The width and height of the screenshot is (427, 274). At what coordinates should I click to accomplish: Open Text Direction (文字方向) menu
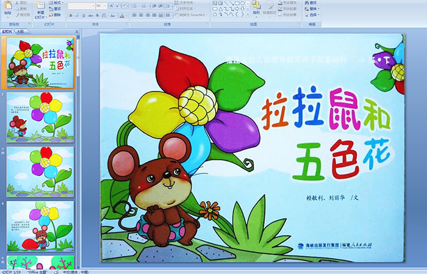click(186, 2)
